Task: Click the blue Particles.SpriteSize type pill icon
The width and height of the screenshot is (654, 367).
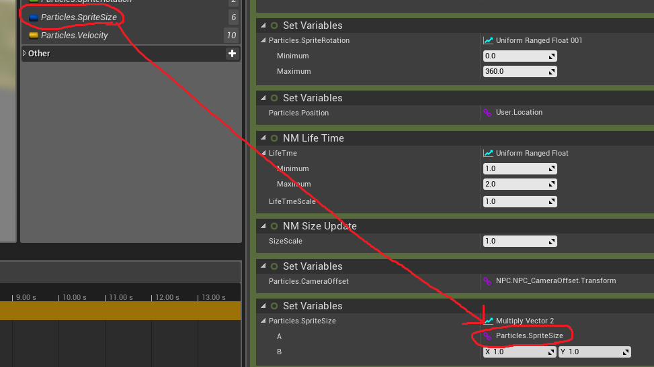Action: tap(34, 17)
